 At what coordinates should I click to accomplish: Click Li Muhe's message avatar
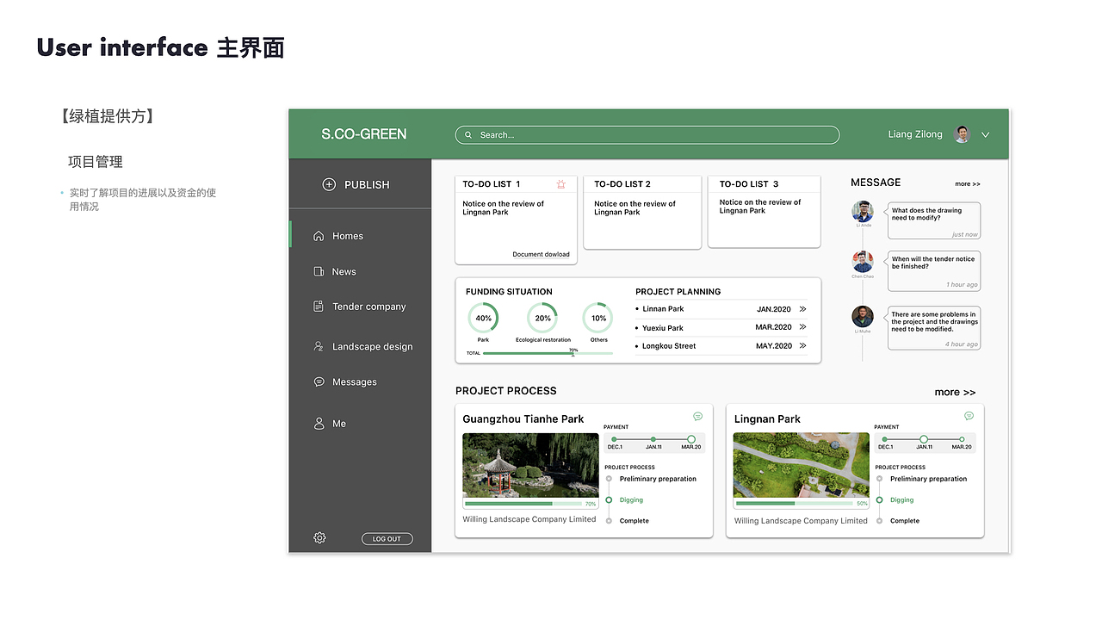click(863, 316)
